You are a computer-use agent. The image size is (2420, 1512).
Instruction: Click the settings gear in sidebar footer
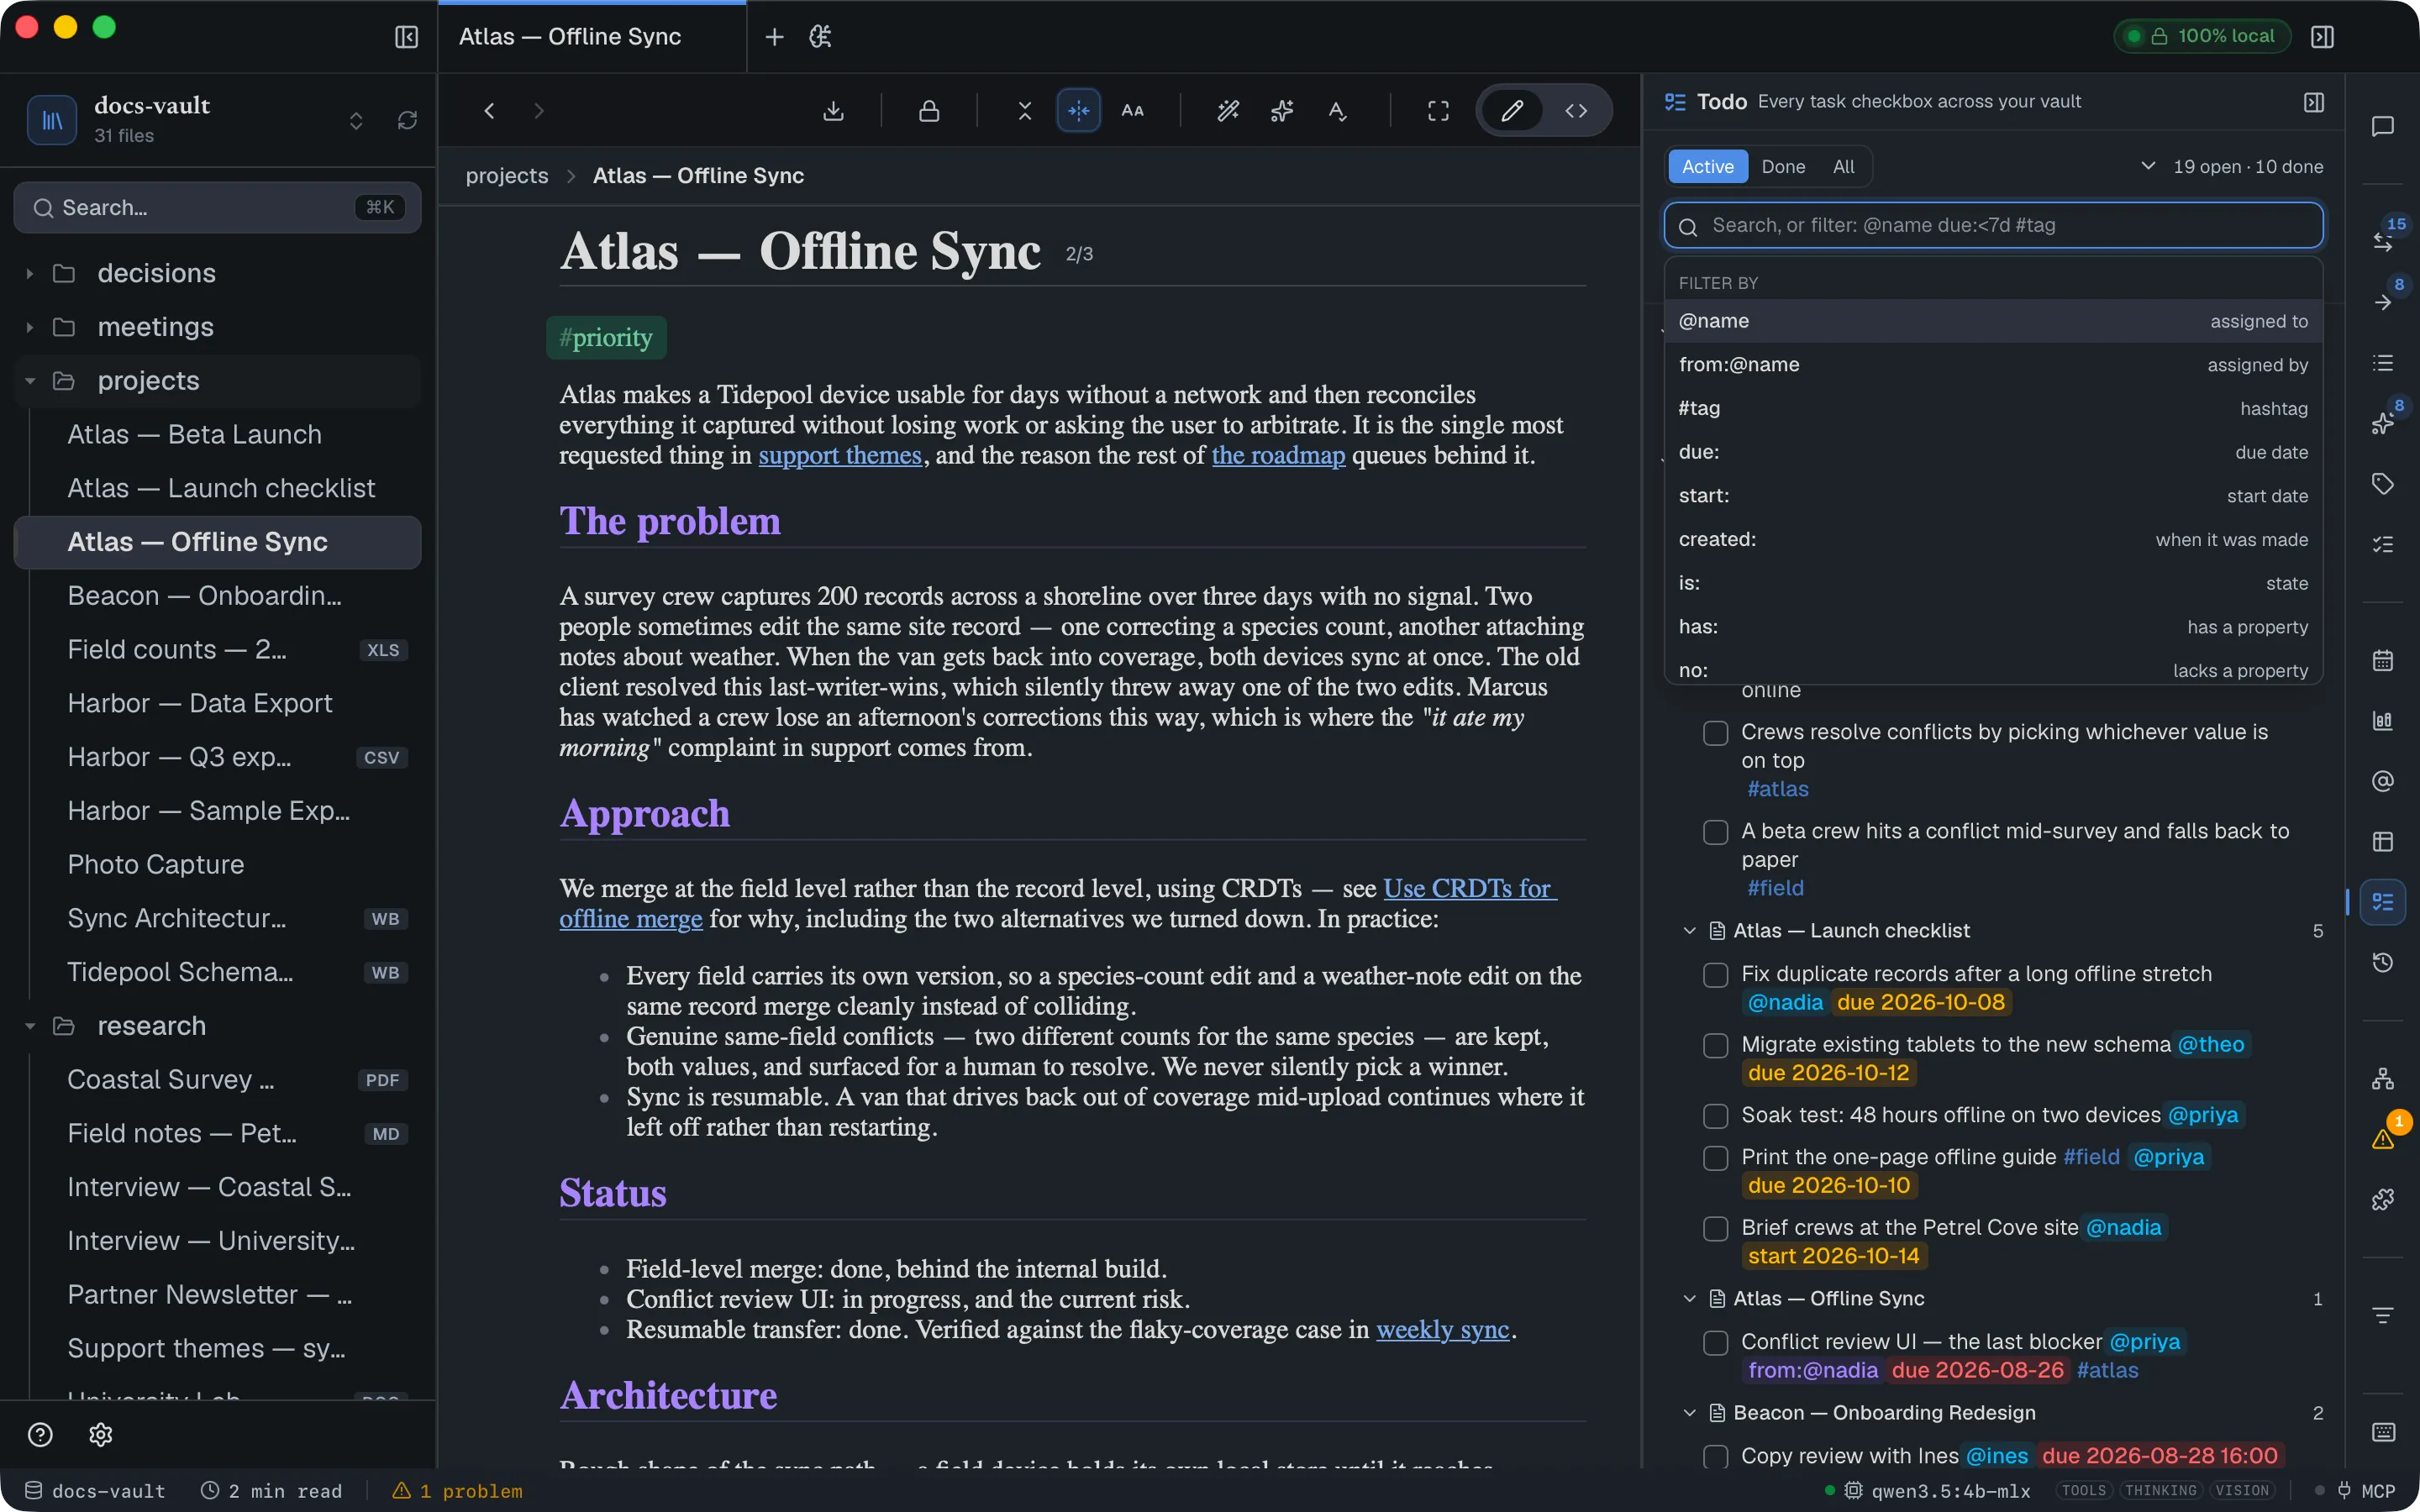point(101,1434)
